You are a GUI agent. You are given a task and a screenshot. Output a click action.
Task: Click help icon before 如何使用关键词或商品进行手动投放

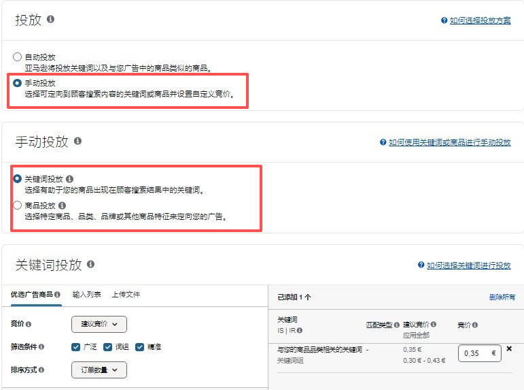pyautogui.click(x=383, y=142)
